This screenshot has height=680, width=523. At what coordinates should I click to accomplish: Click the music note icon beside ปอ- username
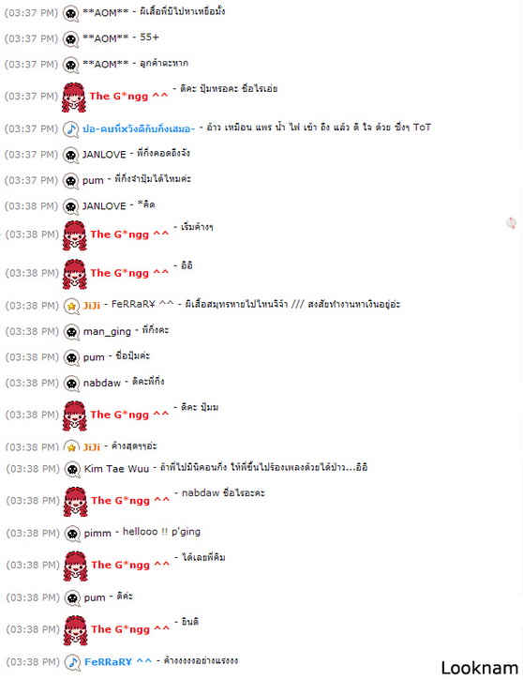click(71, 128)
